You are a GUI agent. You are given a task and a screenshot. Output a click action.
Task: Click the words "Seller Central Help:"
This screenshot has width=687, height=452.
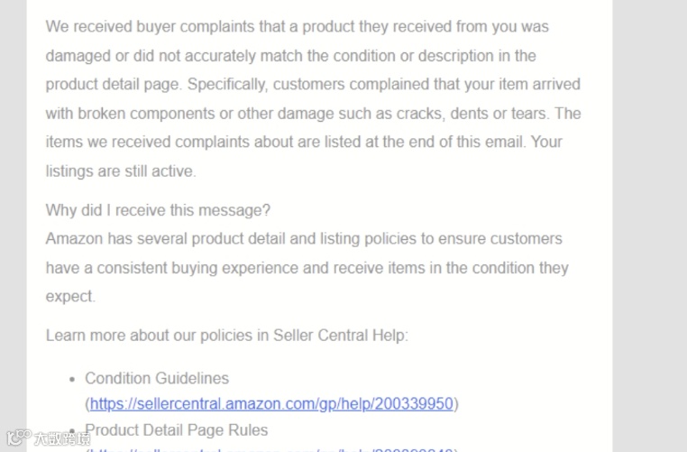point(341,336)
